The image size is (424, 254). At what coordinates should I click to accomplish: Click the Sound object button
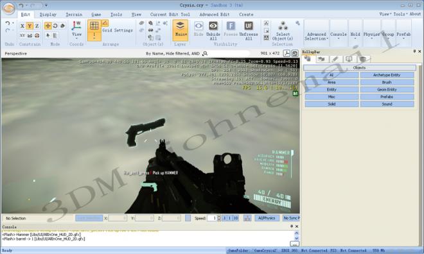tap(387, 104)
